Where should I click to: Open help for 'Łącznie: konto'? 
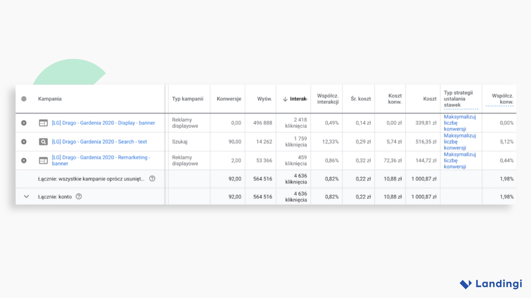point(79,196)
